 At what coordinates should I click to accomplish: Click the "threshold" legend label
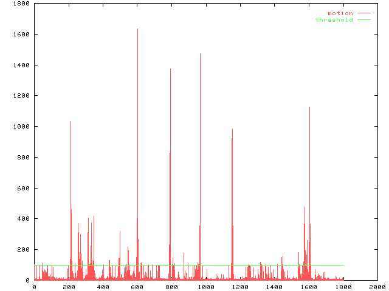pyautogui.click(x=334, y=19)
